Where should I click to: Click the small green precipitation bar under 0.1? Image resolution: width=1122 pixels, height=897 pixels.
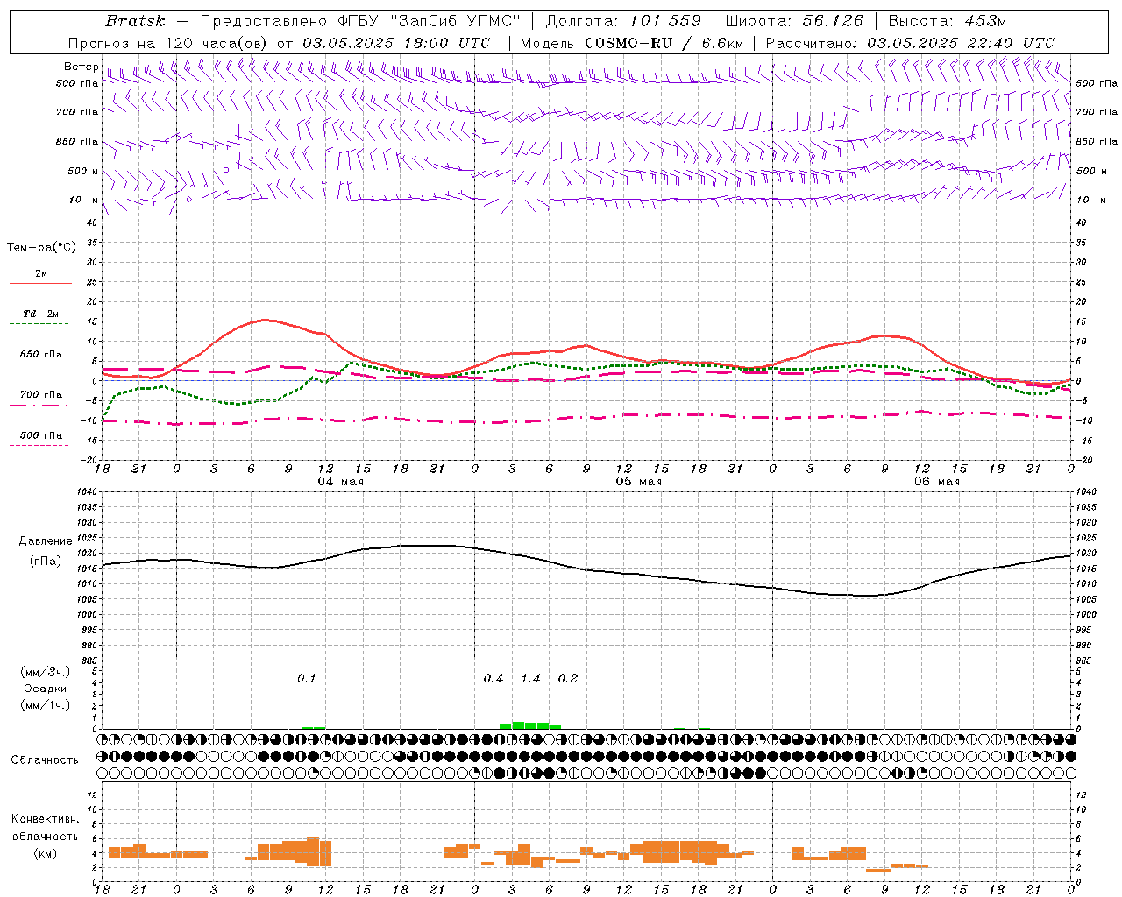click(x=313, y=728)
